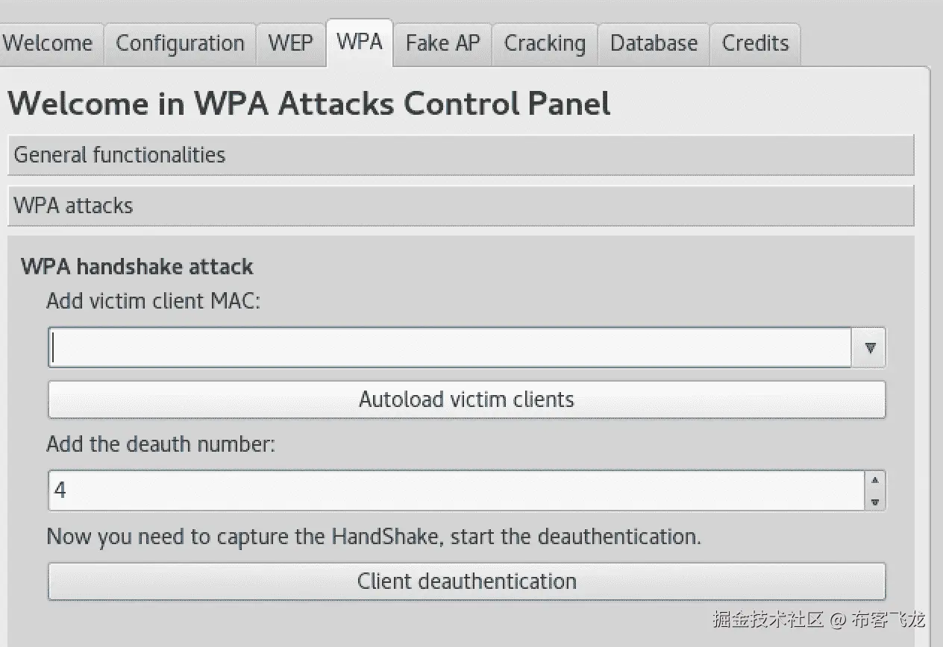The width and height of the screenshot is (943, 647).
Task: Increase the deauth number with up arrow
Action: point(875,481)
